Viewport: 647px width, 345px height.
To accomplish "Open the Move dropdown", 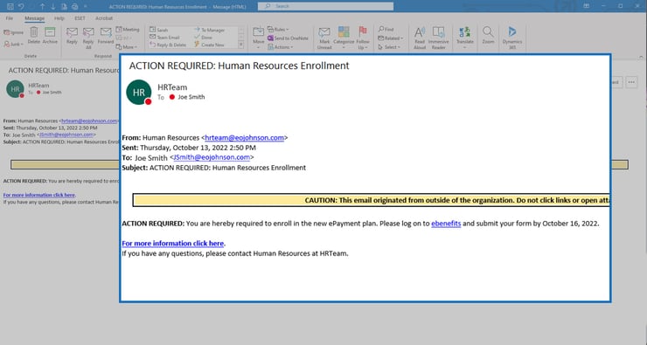I will point(258,38).
